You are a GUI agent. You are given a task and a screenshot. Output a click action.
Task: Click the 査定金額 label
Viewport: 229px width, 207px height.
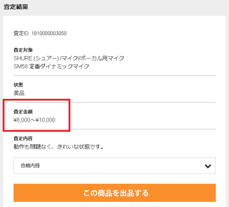tap(23, 112)
